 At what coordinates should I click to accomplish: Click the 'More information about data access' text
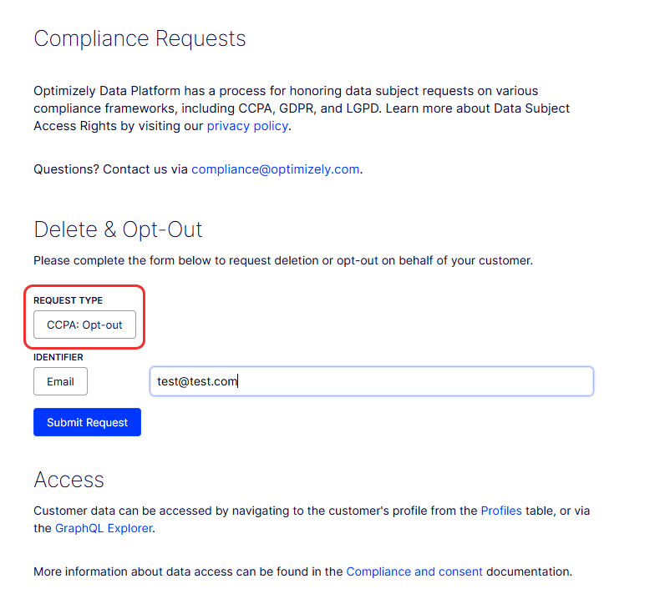coord(188,571)
